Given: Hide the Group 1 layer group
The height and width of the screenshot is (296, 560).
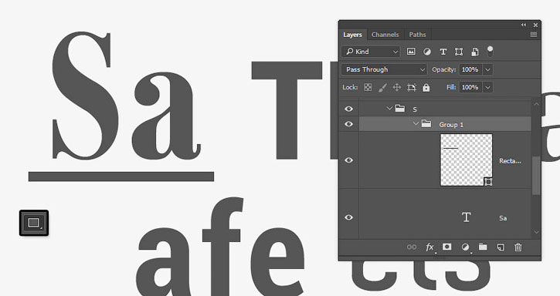Looking at the screenshot, I should tap(349, 124).
